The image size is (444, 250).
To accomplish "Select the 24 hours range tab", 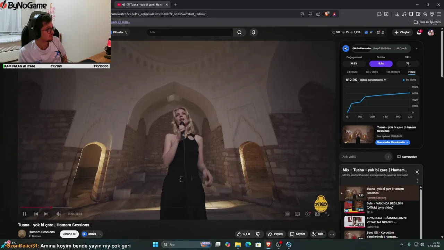I will [x=352, y=72].
